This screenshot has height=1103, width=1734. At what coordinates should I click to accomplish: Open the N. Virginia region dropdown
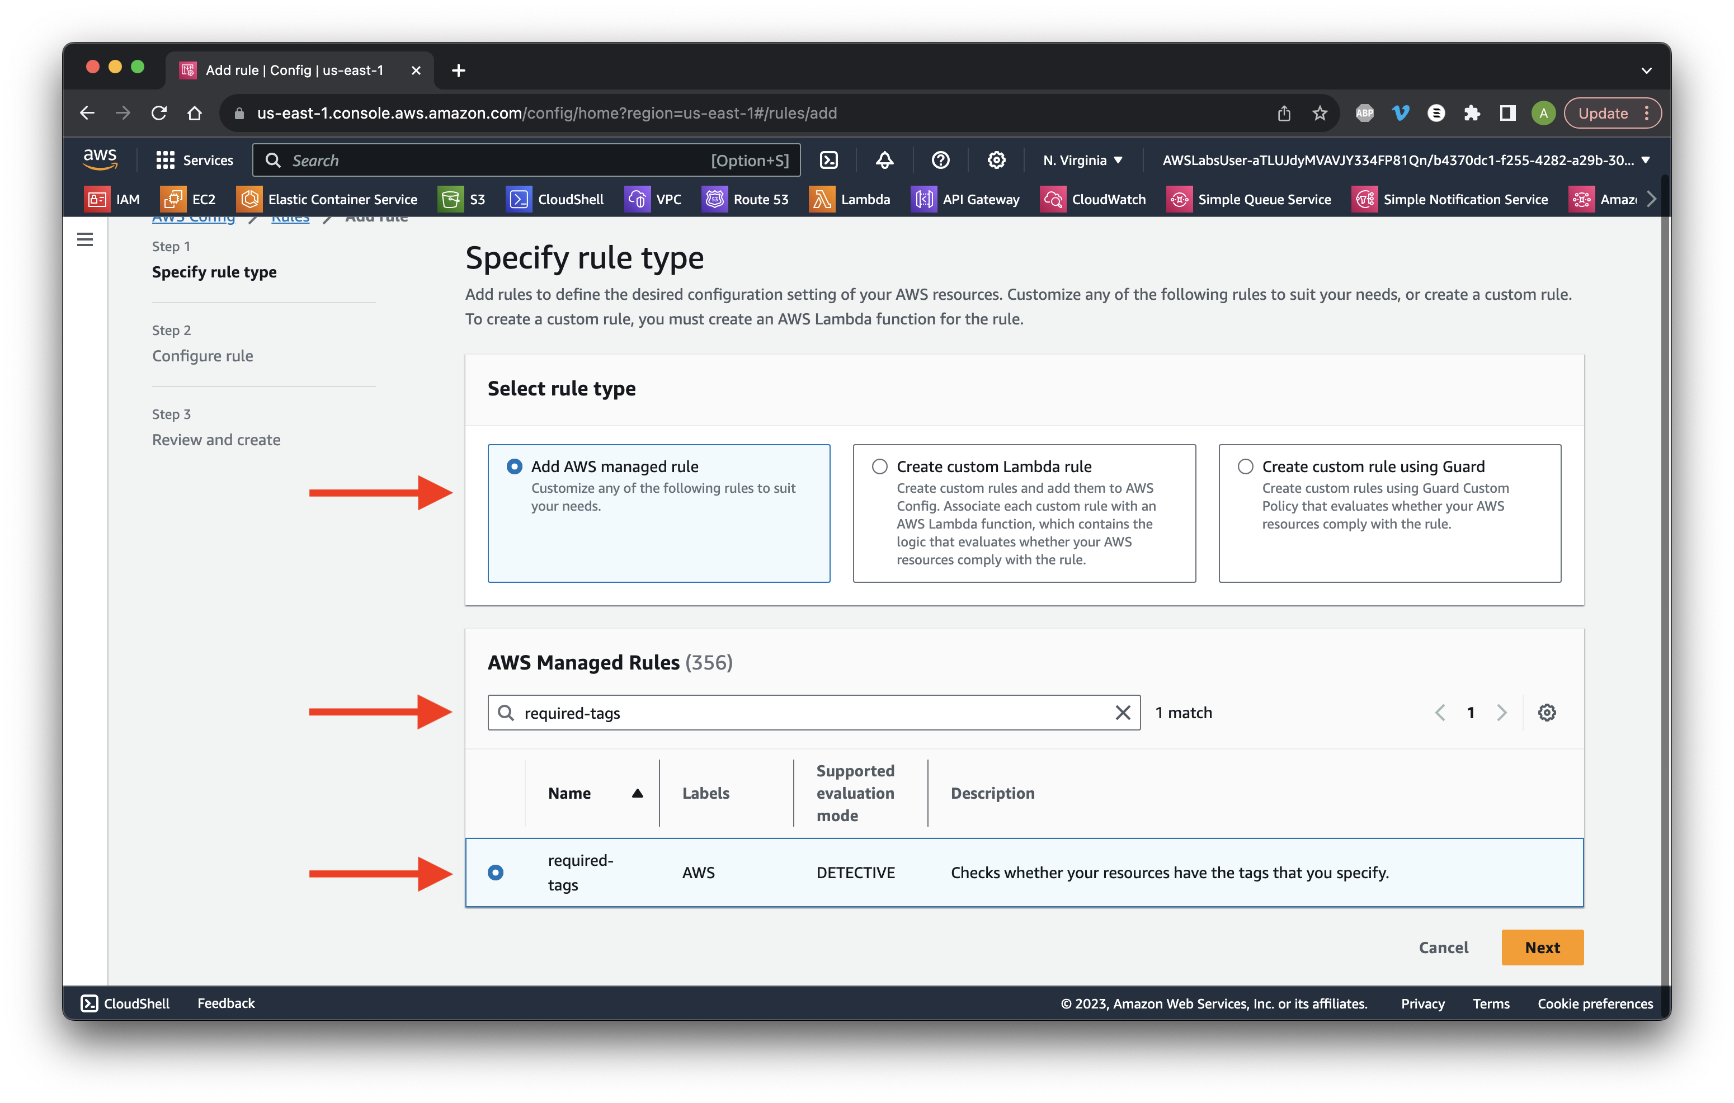point(1082,160)
